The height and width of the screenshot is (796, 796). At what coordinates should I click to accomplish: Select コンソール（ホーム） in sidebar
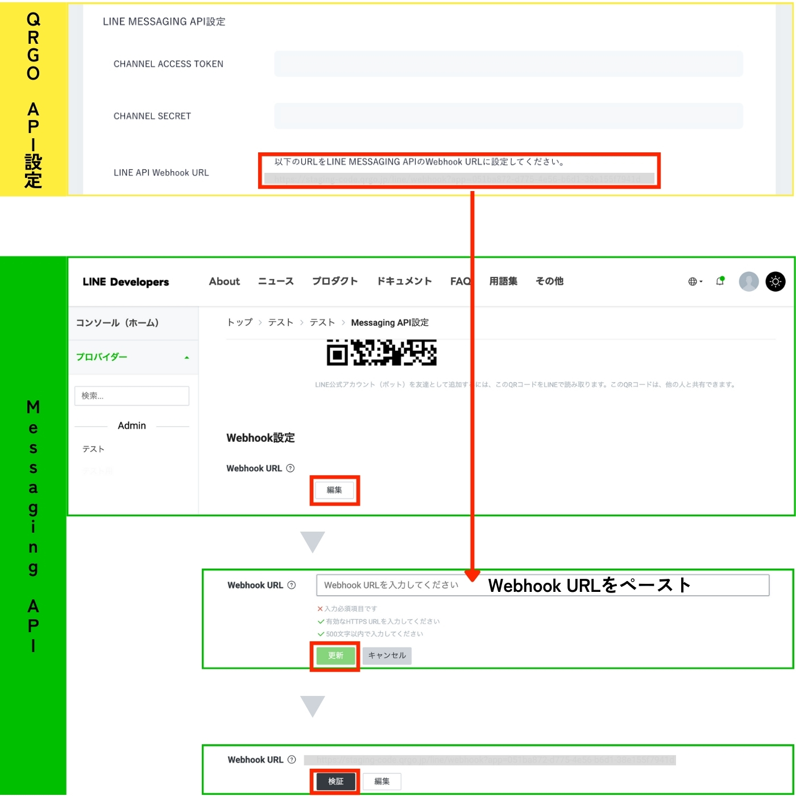click(x=117, y=323)
